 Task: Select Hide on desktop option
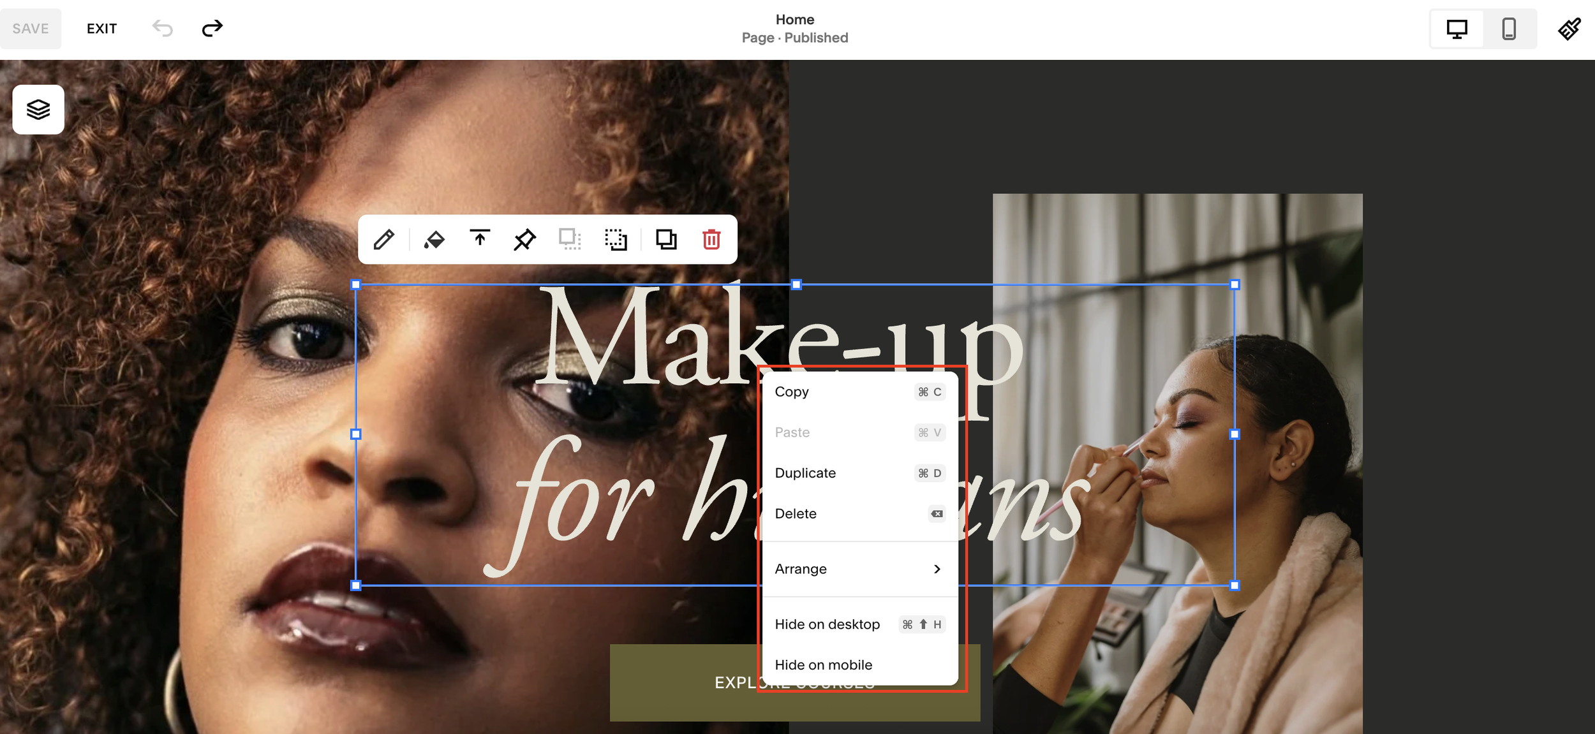coord(827,624)
